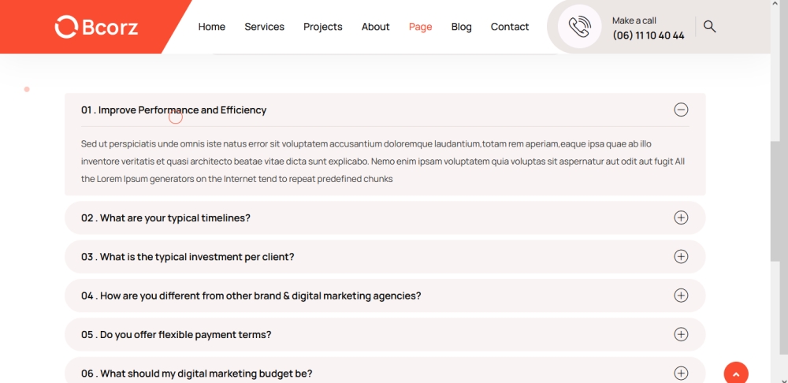Open '06 . What should my digital marketing budget be?'
This screenshot has height=383, width=788.
(x=196, y=374)
